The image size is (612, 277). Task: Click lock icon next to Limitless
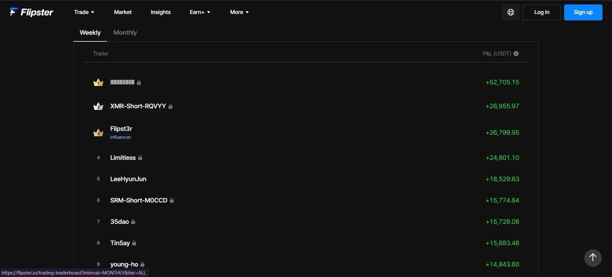140,158
